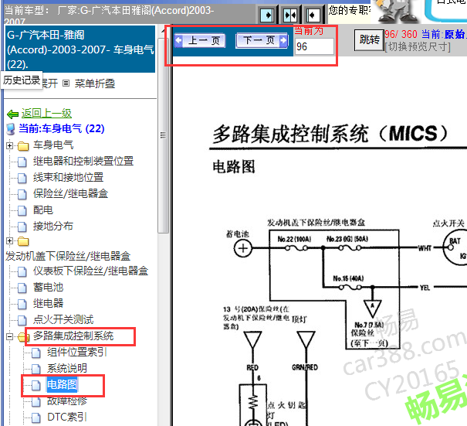Click page icon beside 继电器

click(x=22, y=304)
